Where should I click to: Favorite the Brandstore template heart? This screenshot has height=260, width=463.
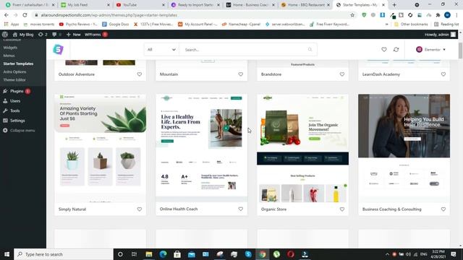tap(342, 74)
